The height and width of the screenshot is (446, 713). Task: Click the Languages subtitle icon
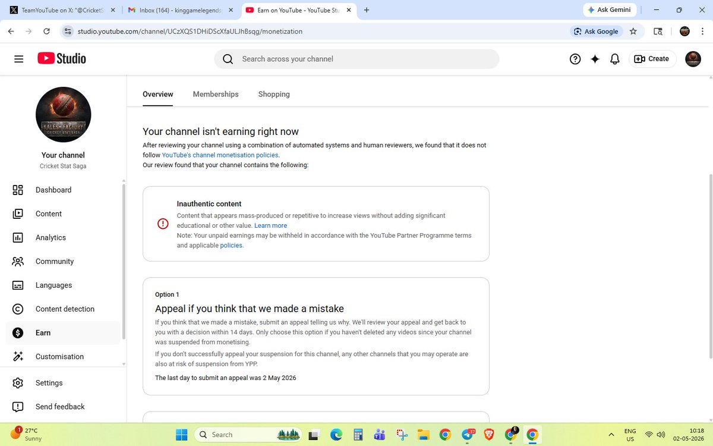point(18,285)
